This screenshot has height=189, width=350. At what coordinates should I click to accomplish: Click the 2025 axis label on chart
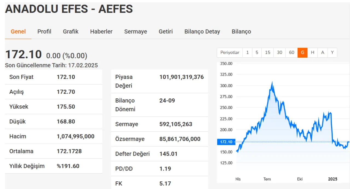point(333,179)
